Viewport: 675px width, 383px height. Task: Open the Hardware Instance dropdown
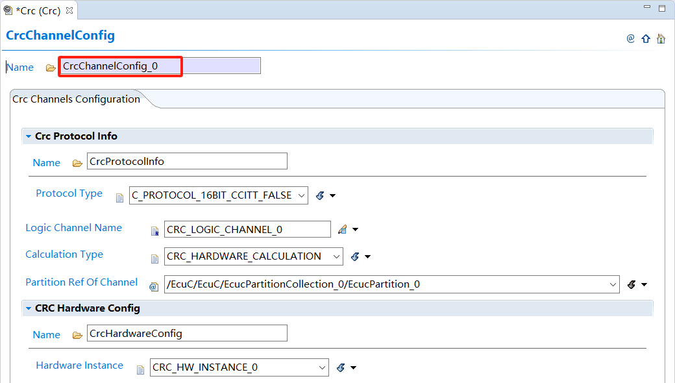[x=322, y=367]
